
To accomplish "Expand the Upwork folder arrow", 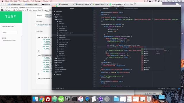I will click(54, 65).
